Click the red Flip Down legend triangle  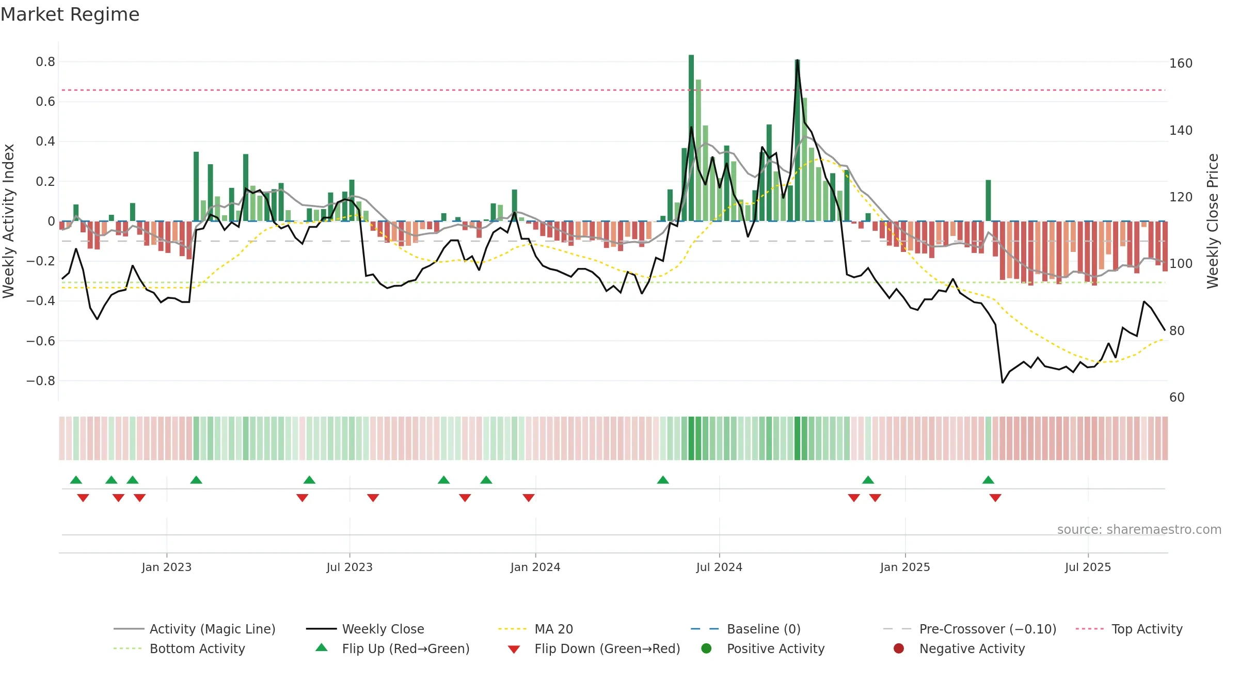pos(514,650)
